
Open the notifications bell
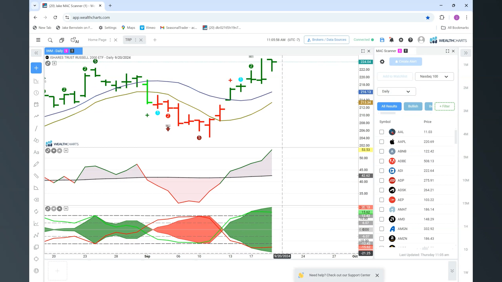tap(391, 40)
